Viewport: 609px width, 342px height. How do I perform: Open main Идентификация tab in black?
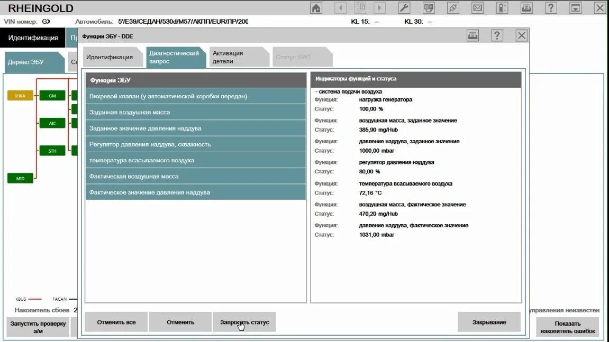33,38
